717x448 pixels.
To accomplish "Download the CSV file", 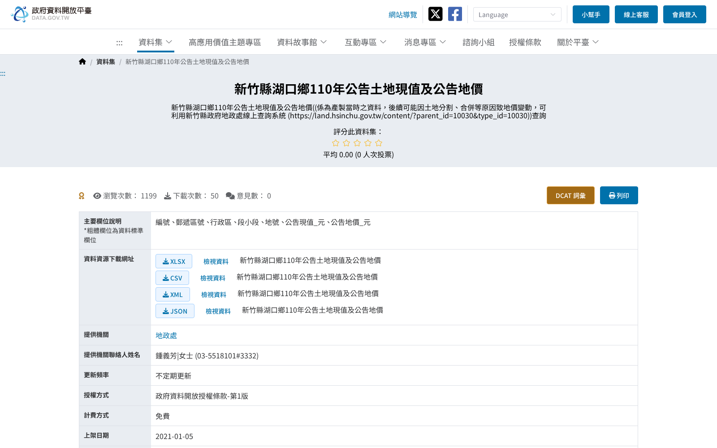I will click(x=172, y=278).
